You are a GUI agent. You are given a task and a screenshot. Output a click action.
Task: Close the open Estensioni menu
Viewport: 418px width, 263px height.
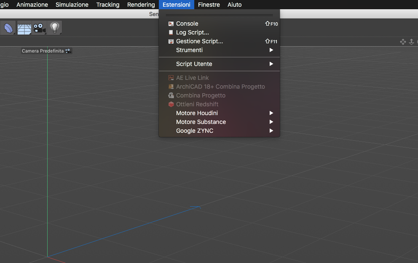coord(177,5)
